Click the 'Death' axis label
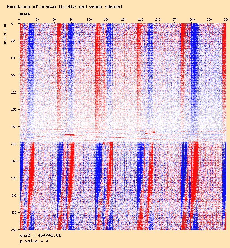This screenshot has height=248, width=230. (x=25, y=14)
